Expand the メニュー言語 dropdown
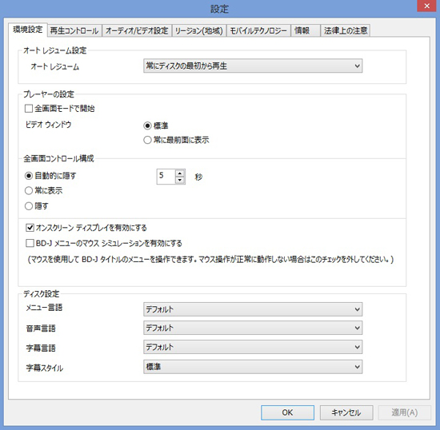The image size is (440, 430). (x=253, y=309)
